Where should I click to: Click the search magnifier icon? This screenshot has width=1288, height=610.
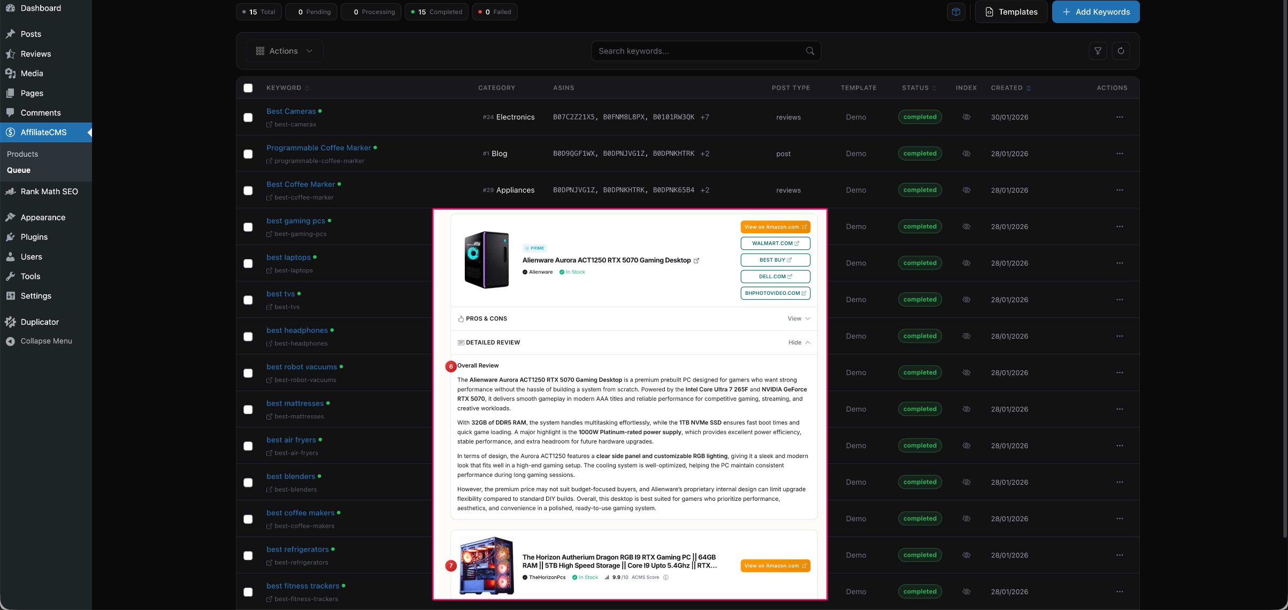click(x=810, y=51)
